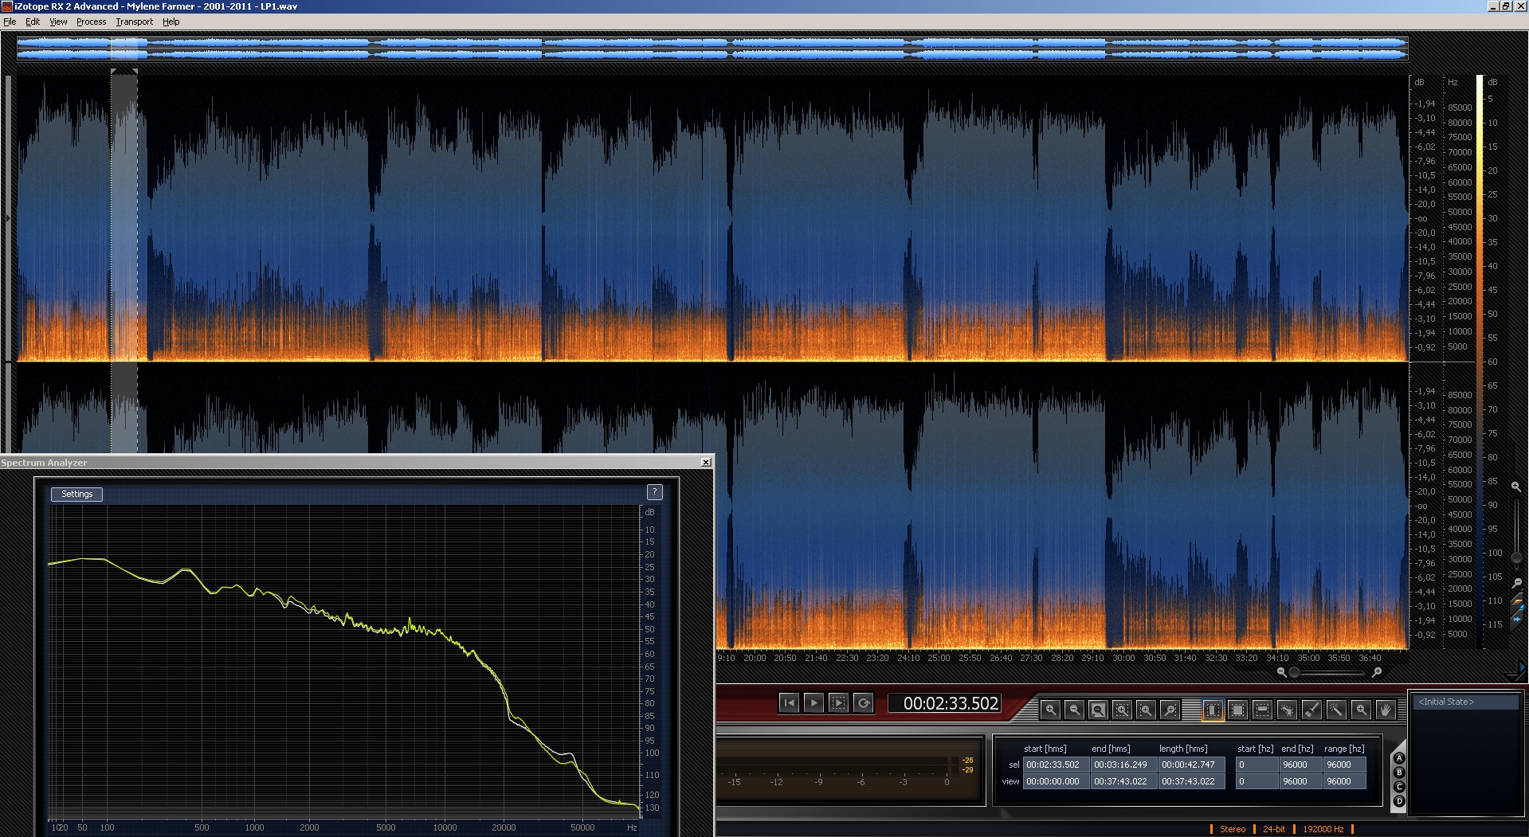This screenshot has height=837, width=1529.
Task: Click the first zoom in time icon
Action: point(1050,710)
